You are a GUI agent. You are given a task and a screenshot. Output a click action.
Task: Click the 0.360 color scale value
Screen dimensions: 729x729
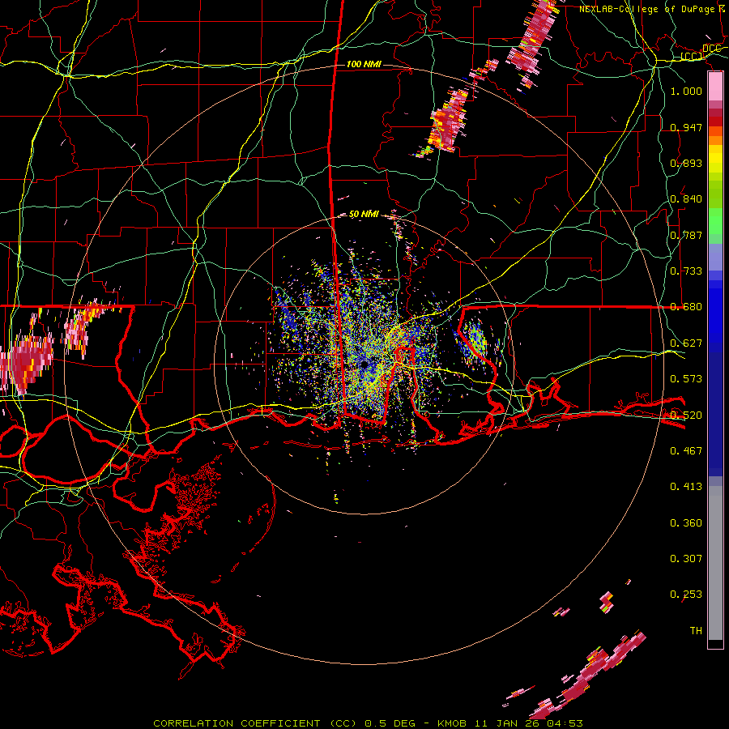point(686,523)
